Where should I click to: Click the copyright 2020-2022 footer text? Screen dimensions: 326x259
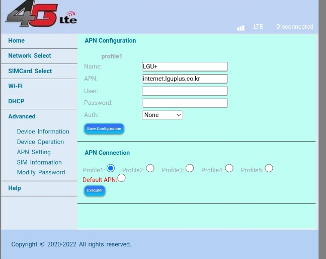pyautogui.click(x=71, y=244)
